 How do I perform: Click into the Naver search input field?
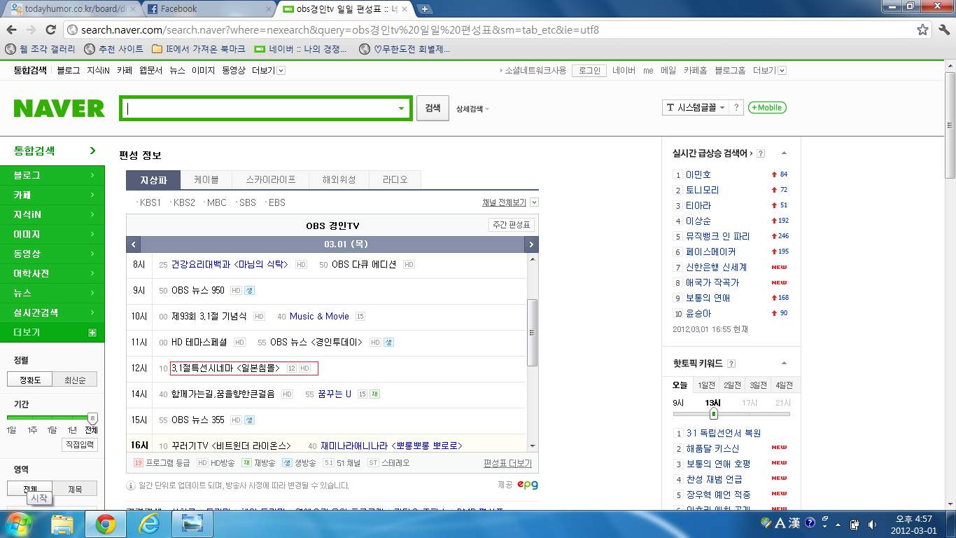(x=259, y=109)
